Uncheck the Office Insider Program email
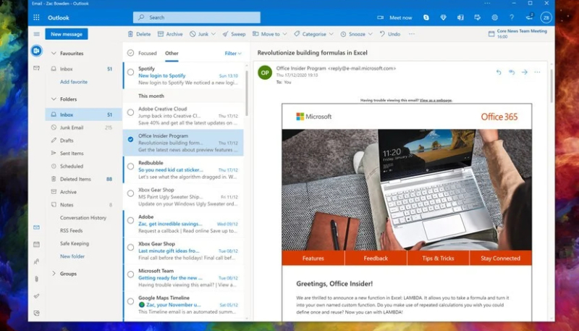The height and width of the screenshot is (331, 579). point(130,139)
